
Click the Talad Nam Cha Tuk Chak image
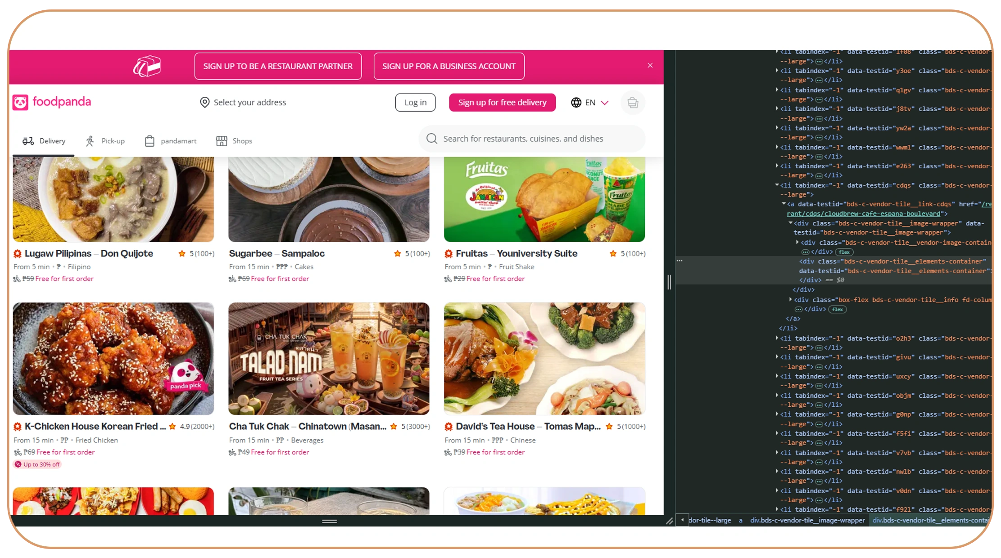[x=329, y=359]
